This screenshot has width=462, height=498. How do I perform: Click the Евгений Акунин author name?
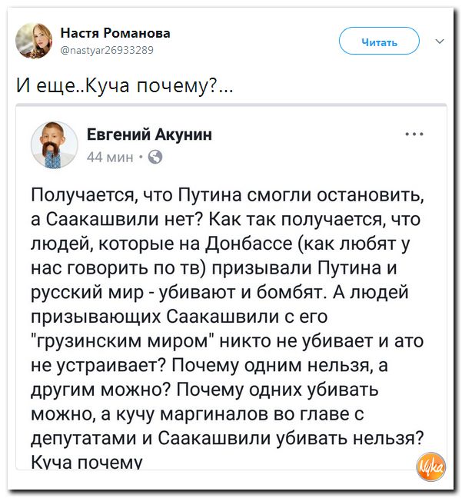click(149, 135)
